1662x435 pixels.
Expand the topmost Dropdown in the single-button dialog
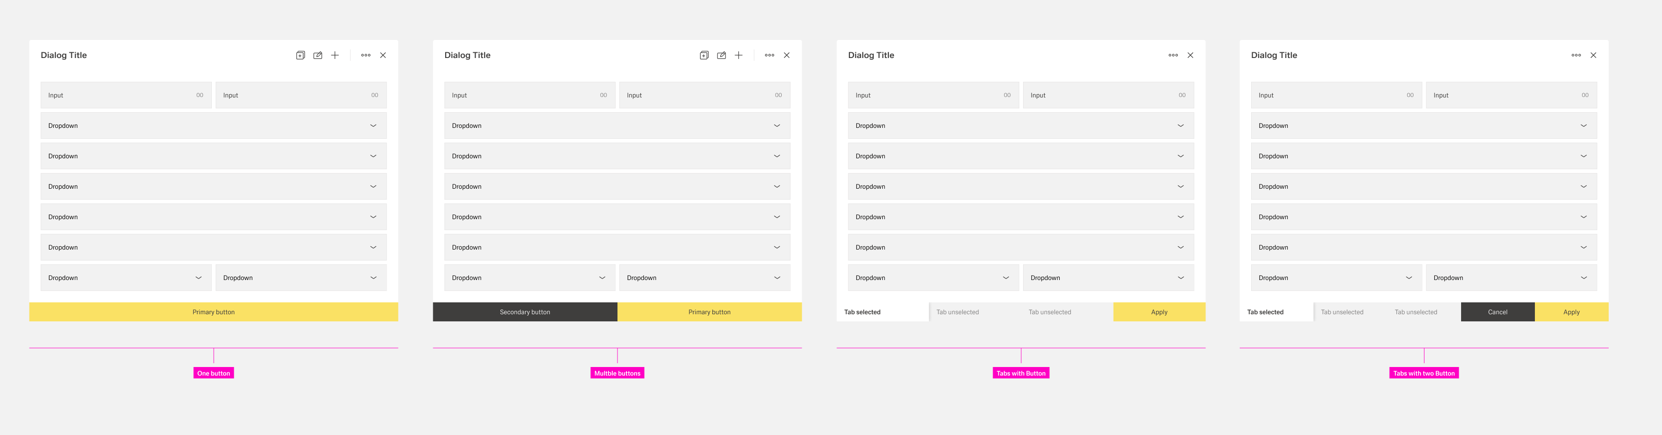(x=214, y=126)
